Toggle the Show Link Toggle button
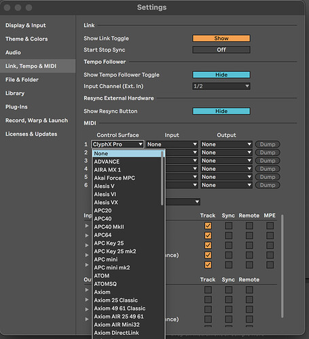The image size is (309, 339). 221,38
